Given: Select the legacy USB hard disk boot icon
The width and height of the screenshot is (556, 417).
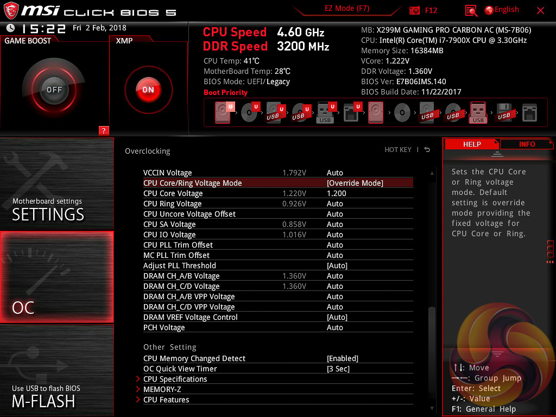Looking at the screenshot, I should (427, 112).
